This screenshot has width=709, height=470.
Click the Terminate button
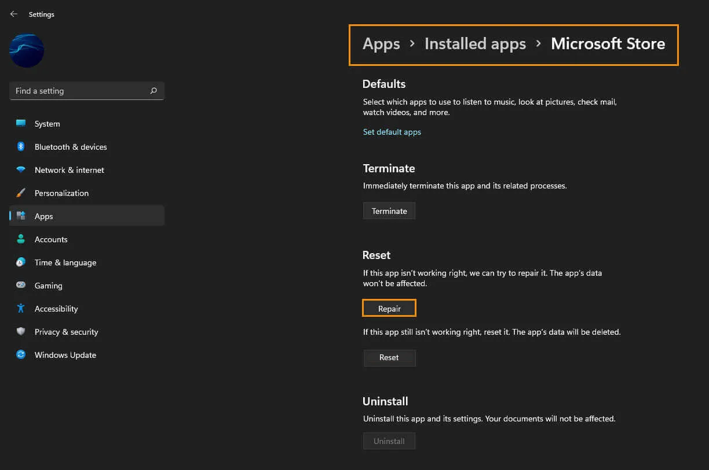389,211
